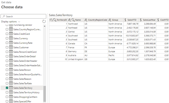Click the table icon for Sales.SalesOrderDetail
This screenshot has height=103, width=169.
coord(11,56)
